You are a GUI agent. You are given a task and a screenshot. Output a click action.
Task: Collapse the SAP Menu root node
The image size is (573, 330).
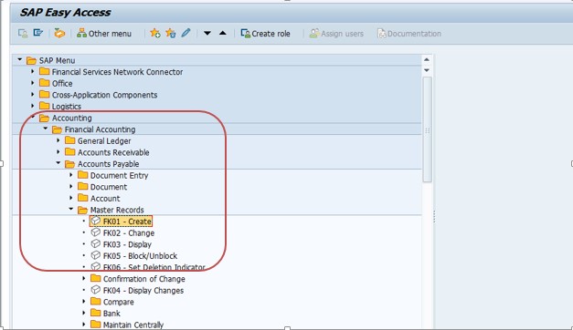pos(20,59)
